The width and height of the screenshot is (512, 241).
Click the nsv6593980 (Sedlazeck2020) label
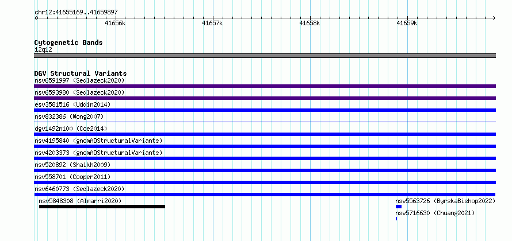tap(79, 92)
